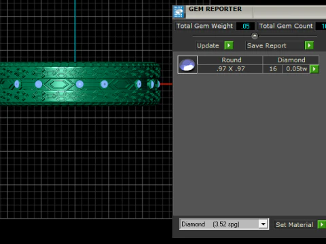Click the .97 X .97 size cell
Screen dimensions: 326x244
(230, 69)
